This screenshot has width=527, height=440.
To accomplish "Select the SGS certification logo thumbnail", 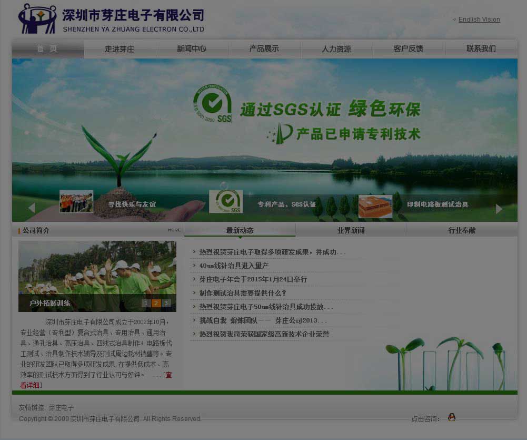I will 226,201.
